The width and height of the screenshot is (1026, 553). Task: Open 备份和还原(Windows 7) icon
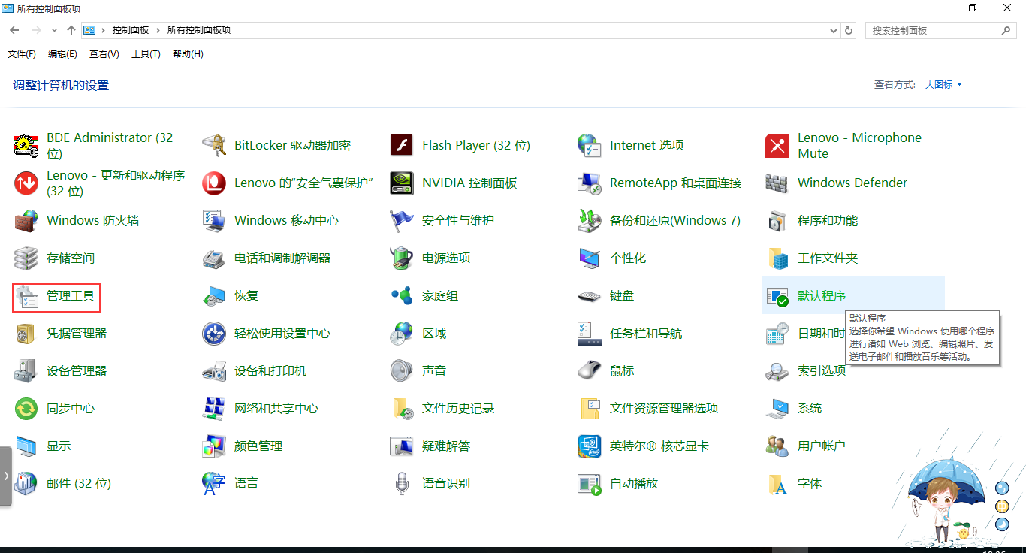[590, 220]
